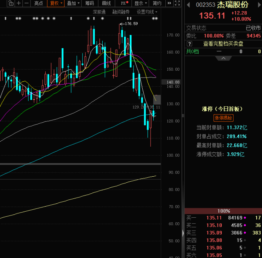Image resolution: width=262 pixels, height=258 pixels.
Task: Click the 涨停揭秘 button
Action: coord(223,118)
